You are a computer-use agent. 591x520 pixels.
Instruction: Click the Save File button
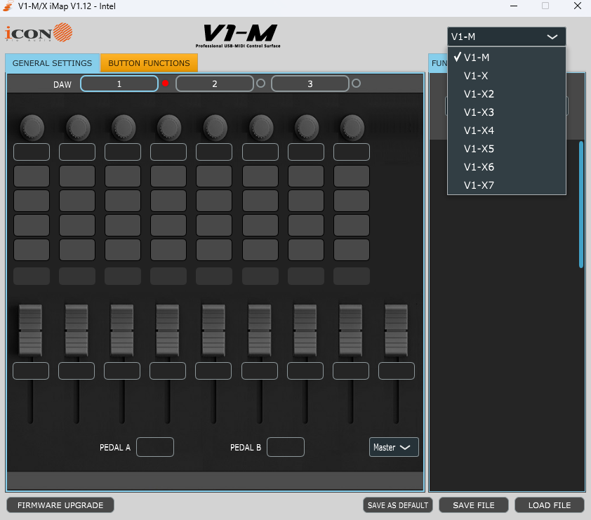(474, 505)
